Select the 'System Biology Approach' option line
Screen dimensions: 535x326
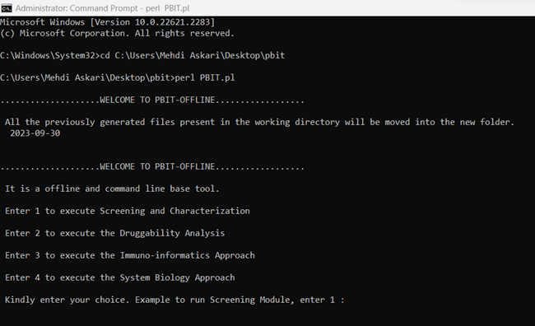click(x=120, y=277)
